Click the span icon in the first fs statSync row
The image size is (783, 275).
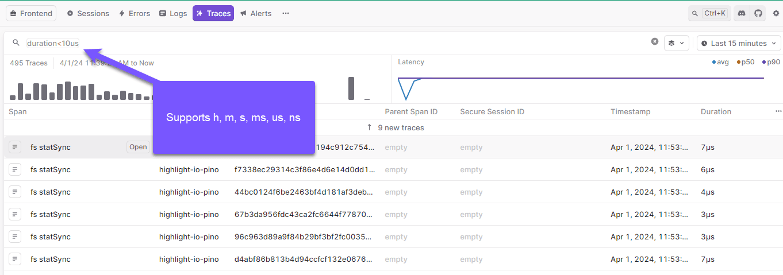click(15, 147)
